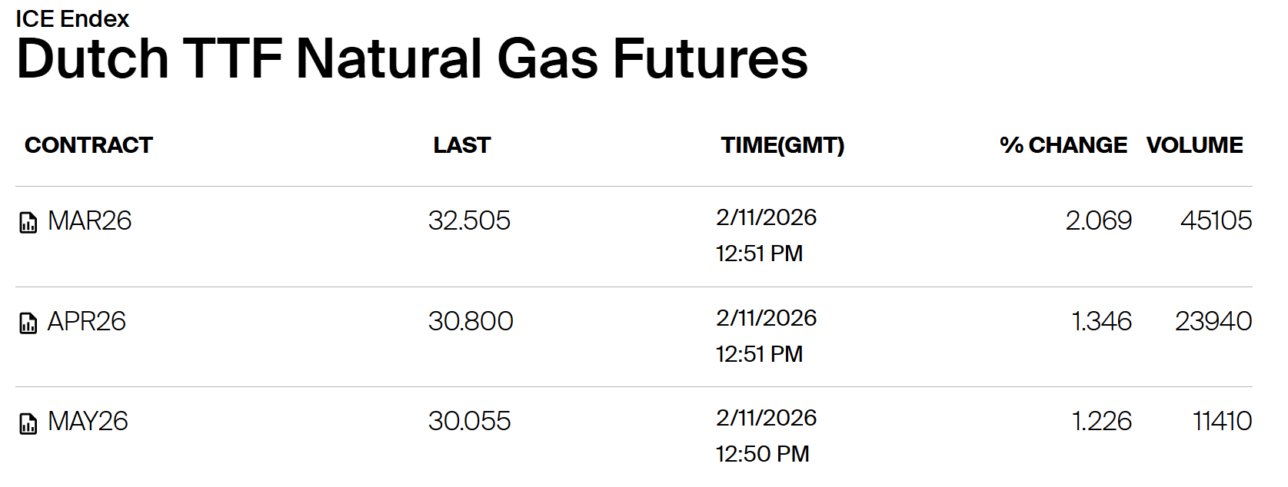Click the ICE Endex label

pyautogui.click(x=72, y=18)
